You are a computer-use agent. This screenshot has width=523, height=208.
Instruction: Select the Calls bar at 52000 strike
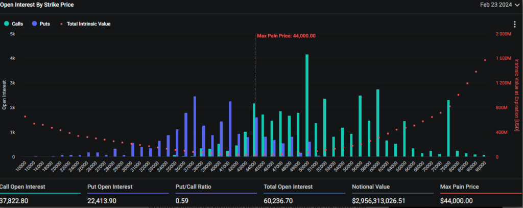[x=324, y=128]
